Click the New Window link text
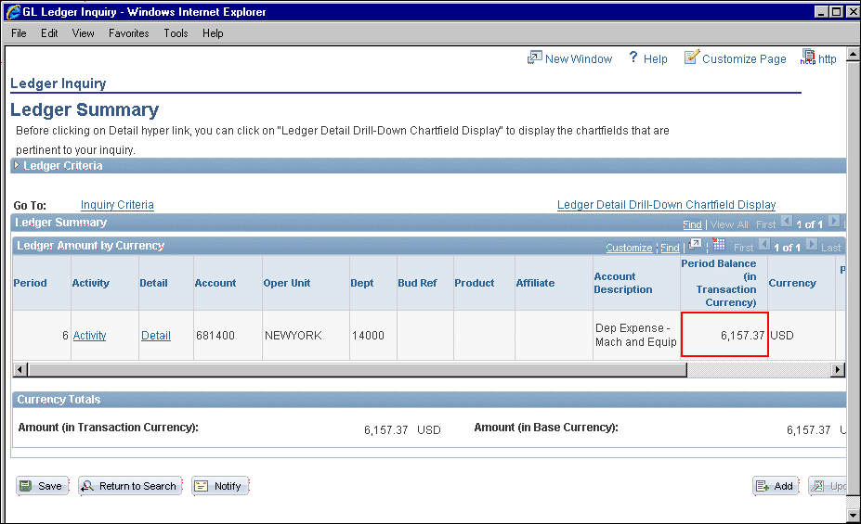This screenshot has height=524, width=861. coord(579,59)
